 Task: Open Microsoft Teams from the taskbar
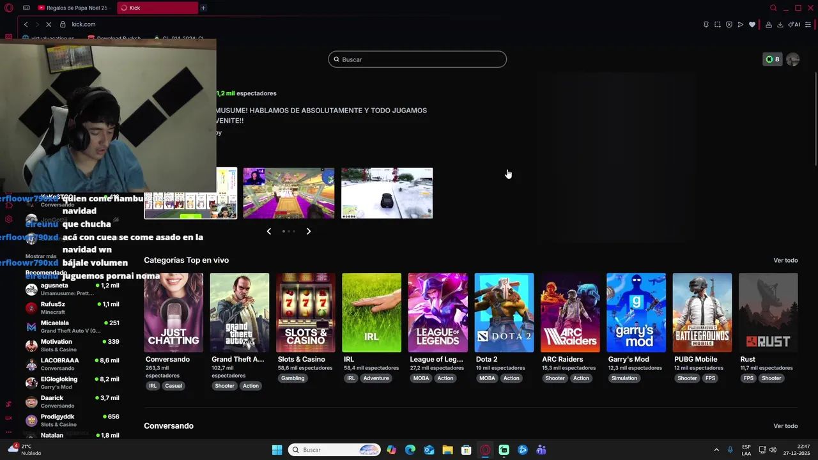[541, 450]
